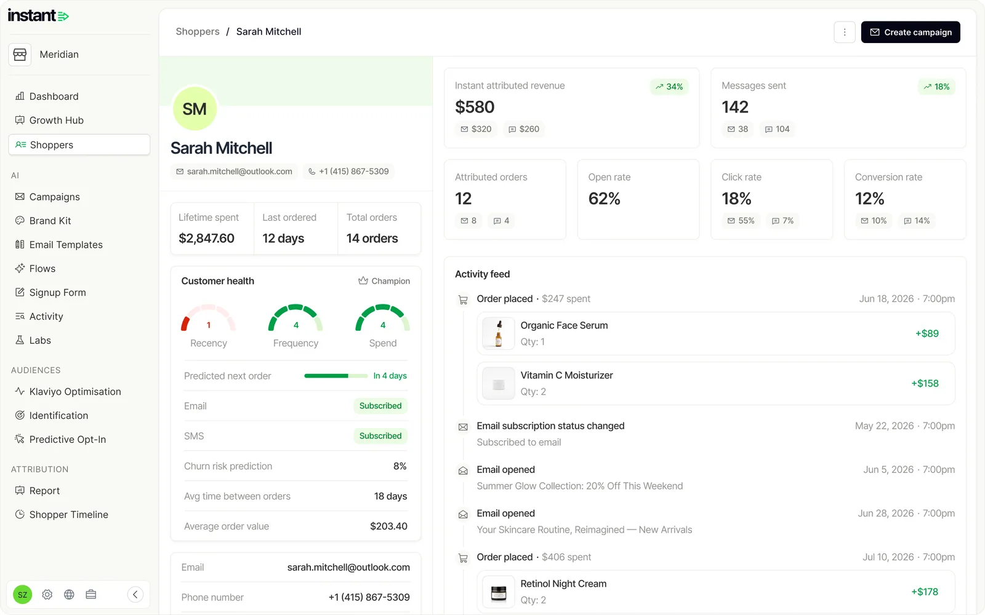
Task: Click the 55% email click rate chip
Action: click(741, 221)
